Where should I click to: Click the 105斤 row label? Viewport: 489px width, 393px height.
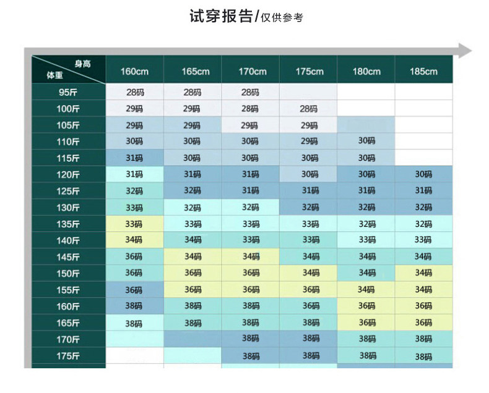[69, 125]
